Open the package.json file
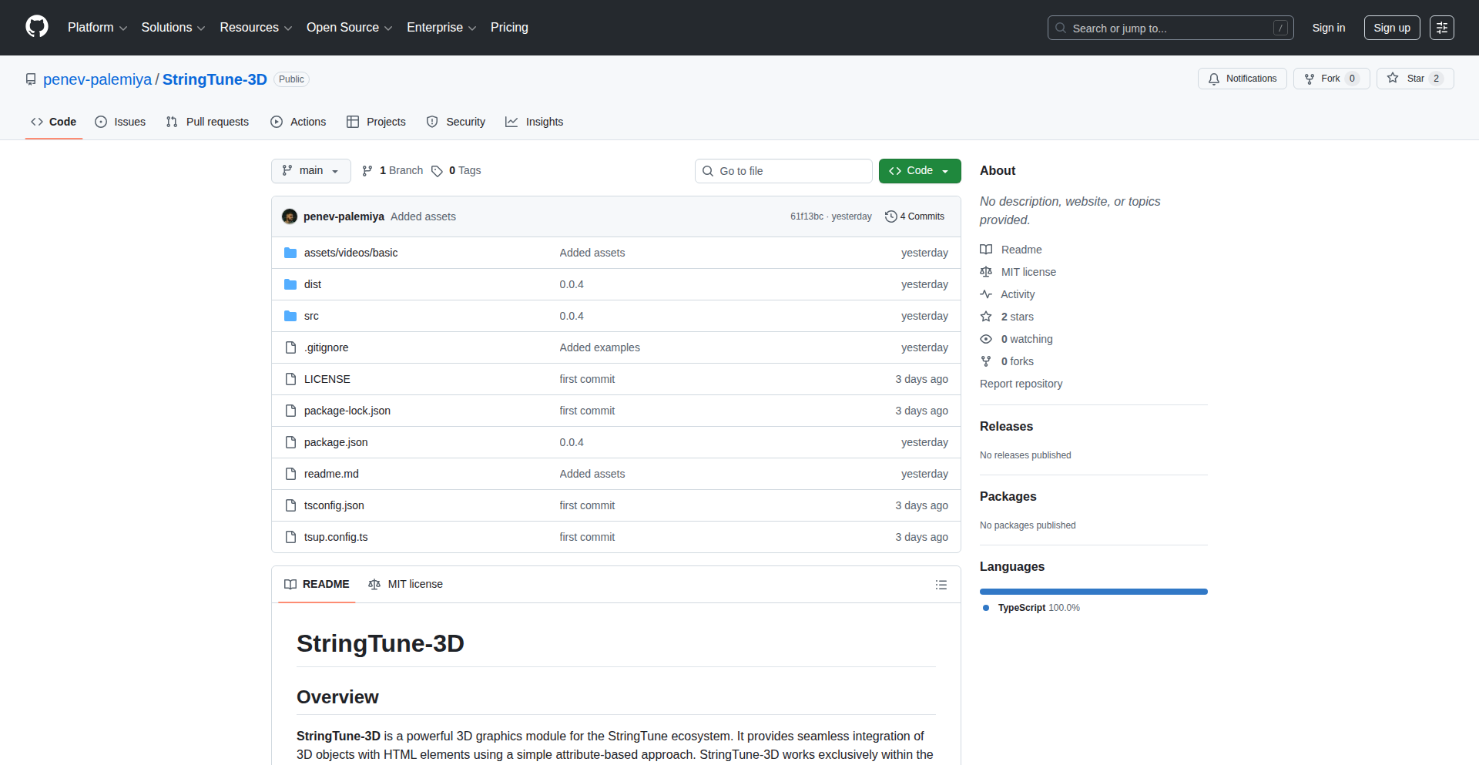 click(x=336, y=442)
